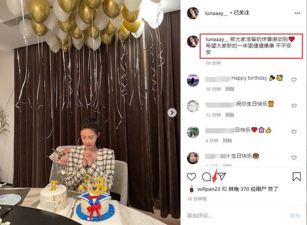This screenshot has width=307, height=225.
Task: Open willpan23 profile in likes line
Action: (x=209, y=189)
